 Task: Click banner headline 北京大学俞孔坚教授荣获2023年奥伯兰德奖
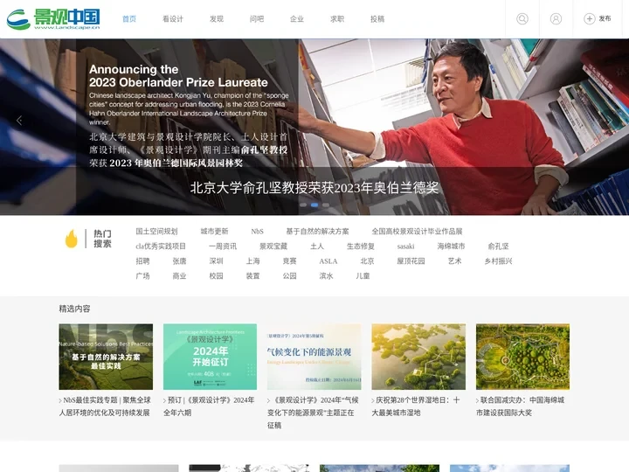tap(314, 188)
